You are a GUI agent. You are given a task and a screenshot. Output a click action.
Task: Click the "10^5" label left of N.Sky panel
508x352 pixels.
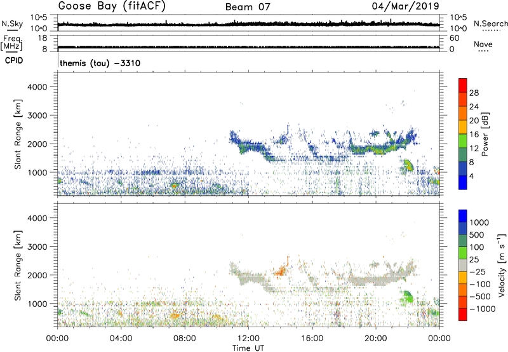39,17
